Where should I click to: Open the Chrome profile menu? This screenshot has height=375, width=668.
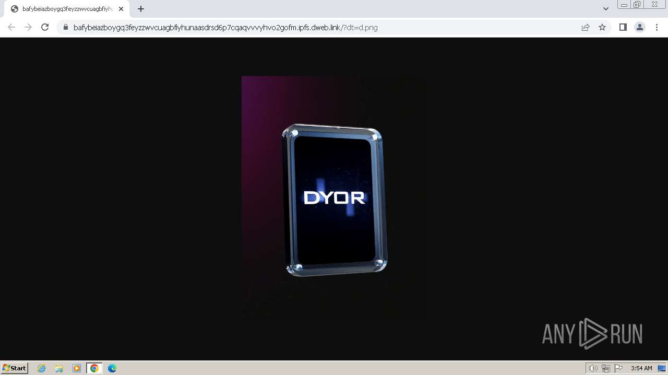coord(640,27)
